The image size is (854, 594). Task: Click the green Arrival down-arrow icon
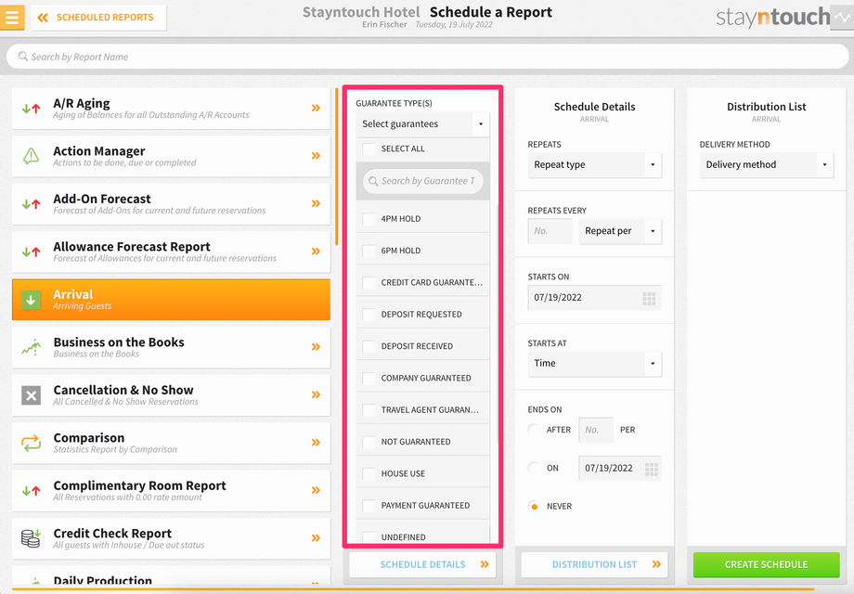pyautogui.click(x=31, y=300)
